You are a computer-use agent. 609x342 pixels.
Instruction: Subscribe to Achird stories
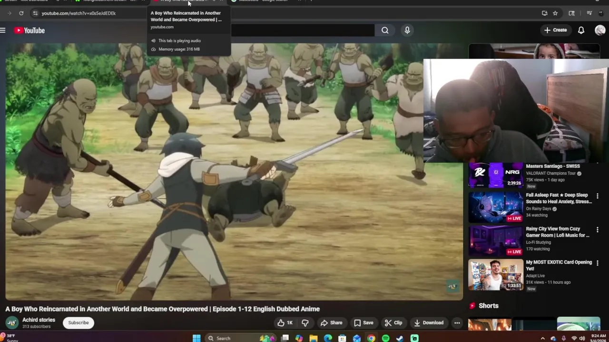coord(79,323)
